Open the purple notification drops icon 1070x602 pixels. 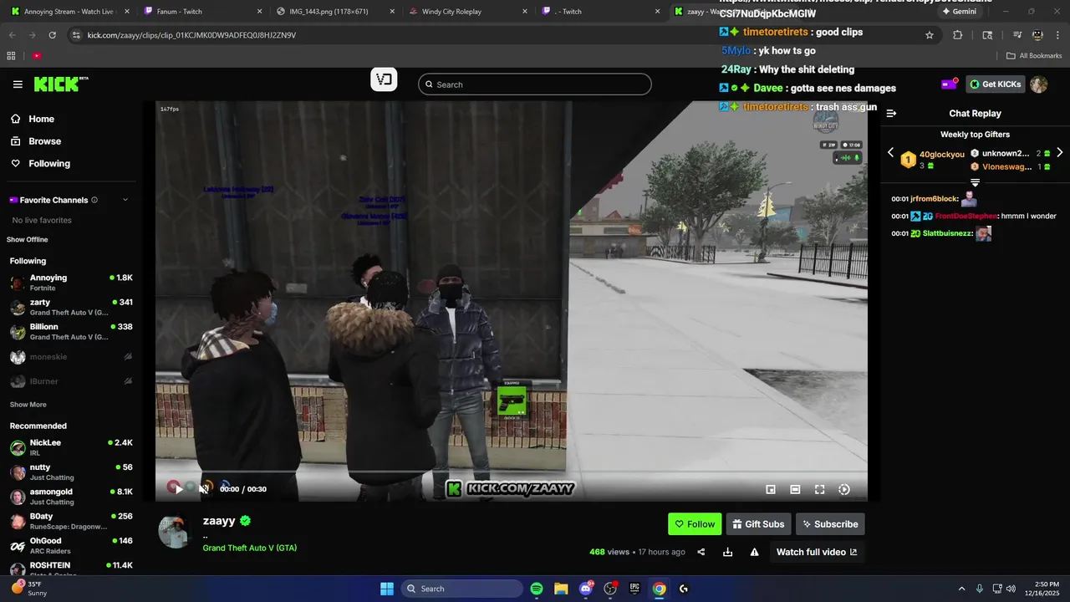949,84
